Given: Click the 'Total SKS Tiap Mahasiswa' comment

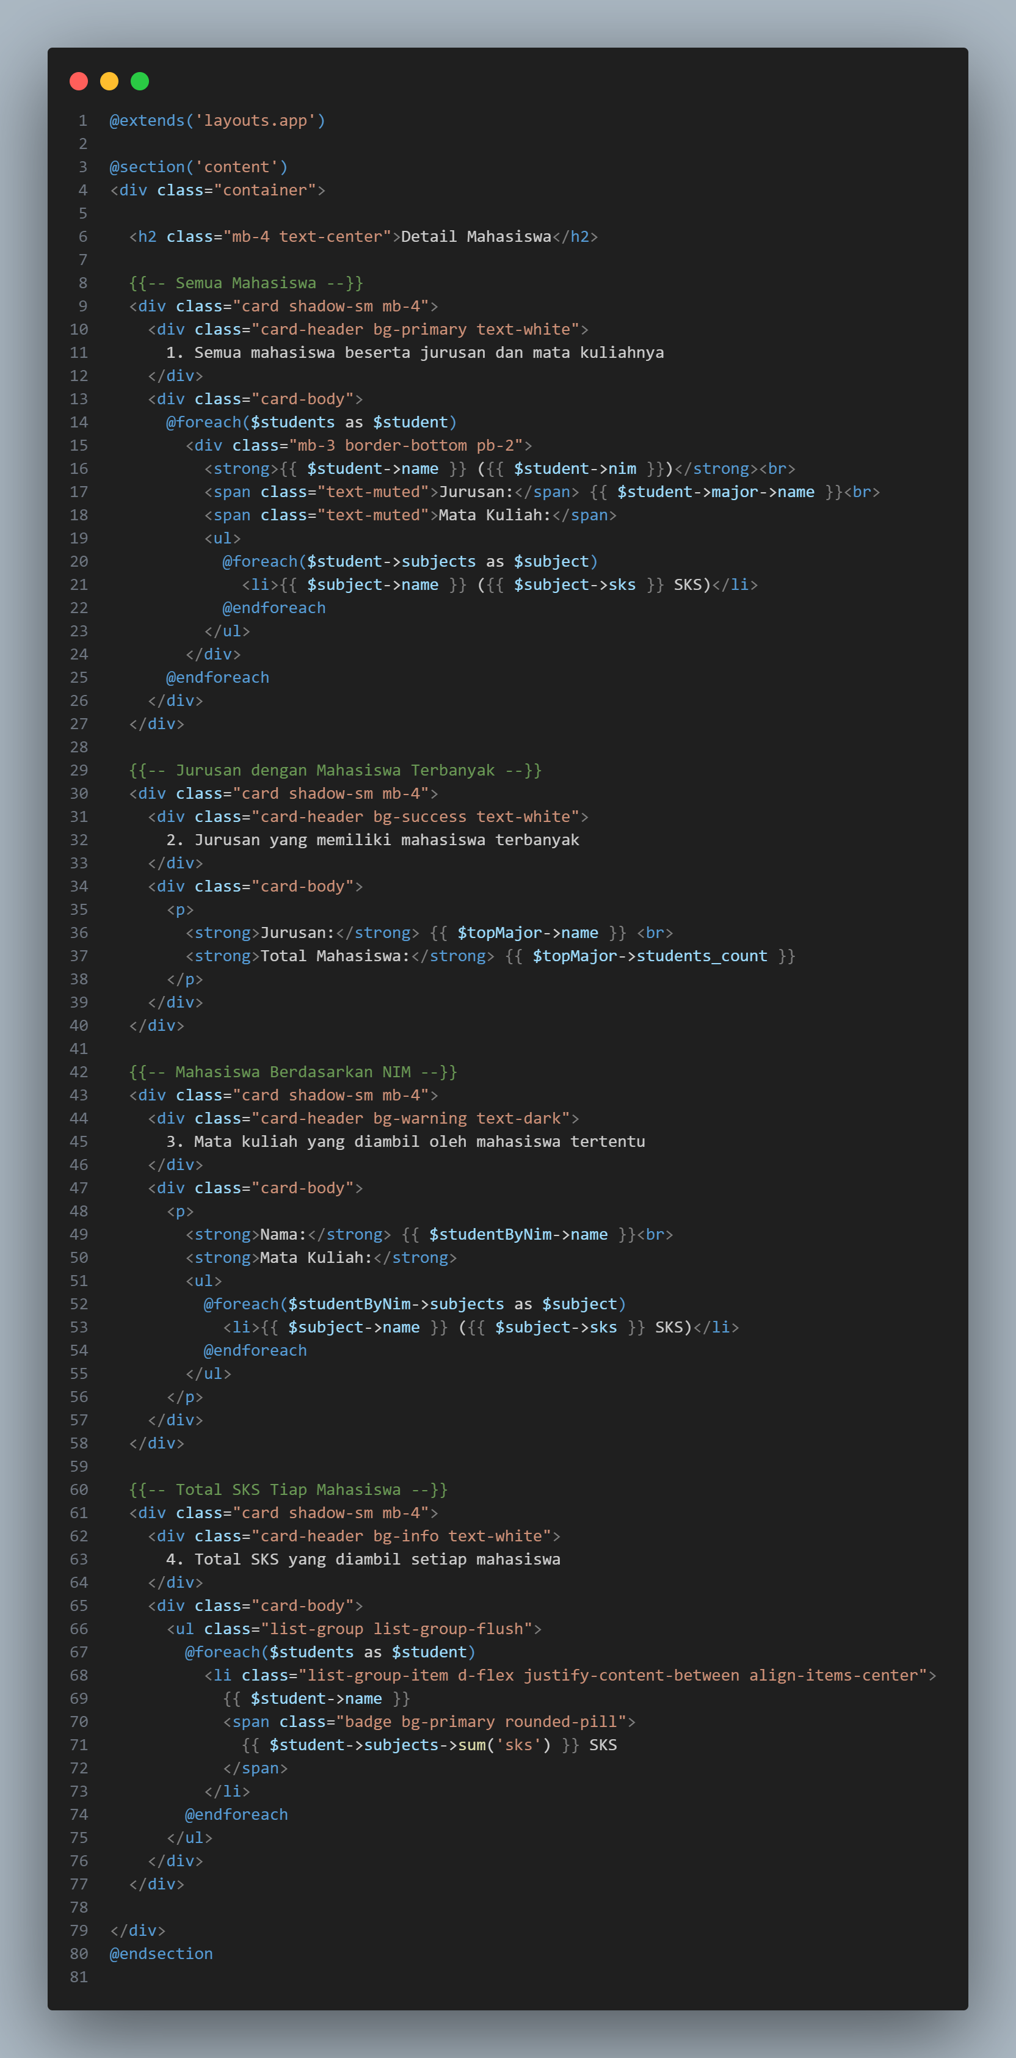Looking at the screenshot, I should coord(288,1489).
